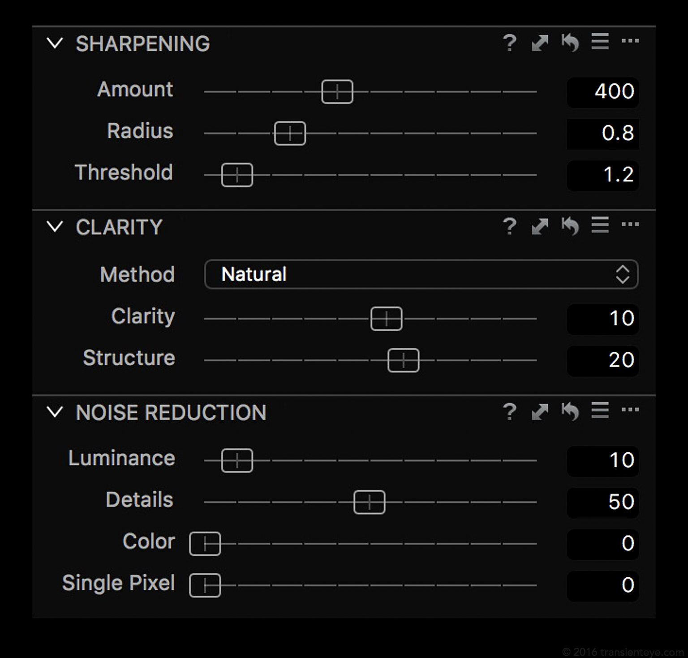688x658 pixels.
Task: Open the Sharpening more-options ellipsis menu
Action: [630, 41]
